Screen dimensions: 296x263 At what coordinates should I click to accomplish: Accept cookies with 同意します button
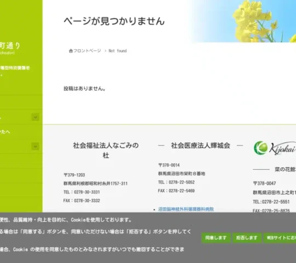(216, 238)
